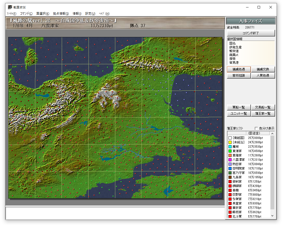The height and width of the screenshot is (225, 282).
Task: Expand the 拠点情報(S) menu
Action: [x=61, y=14]
